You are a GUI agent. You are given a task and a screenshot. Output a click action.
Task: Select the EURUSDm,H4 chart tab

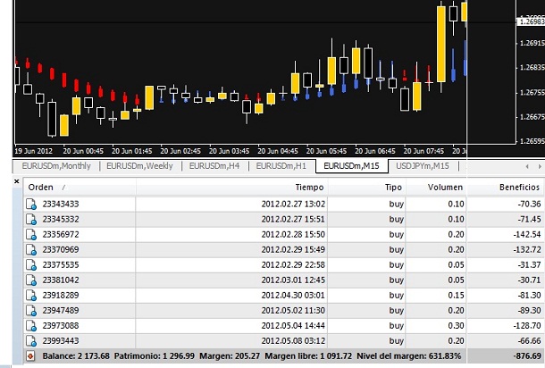(217, 165)
